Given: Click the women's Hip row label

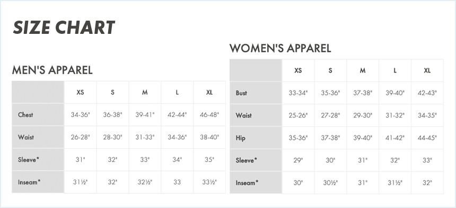Looking at the screenshot, I should tap(241, 138).
